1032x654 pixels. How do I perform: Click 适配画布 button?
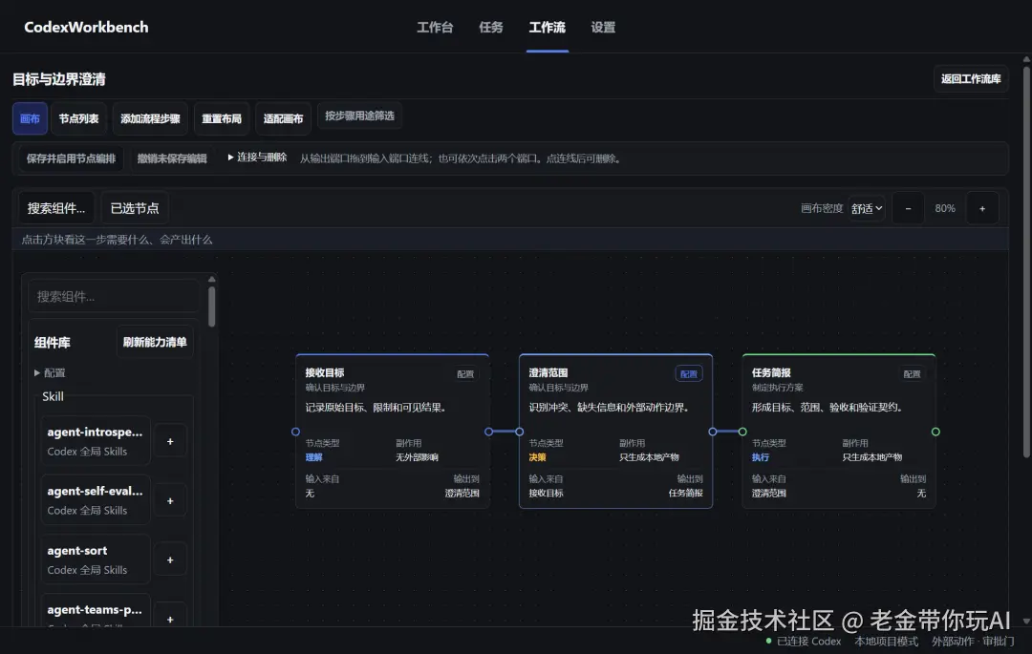click(283, 118)
